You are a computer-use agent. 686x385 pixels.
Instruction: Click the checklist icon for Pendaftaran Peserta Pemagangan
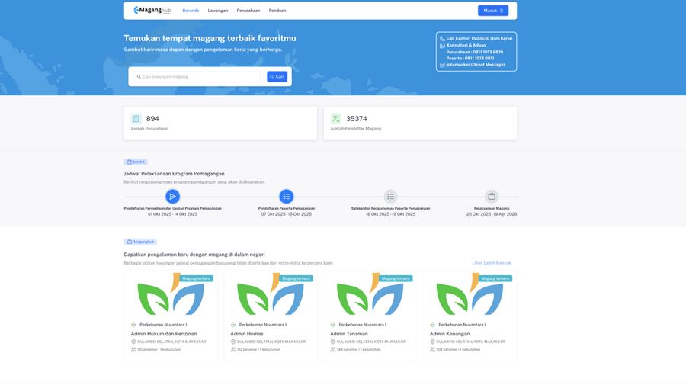[x=286, y=197]
